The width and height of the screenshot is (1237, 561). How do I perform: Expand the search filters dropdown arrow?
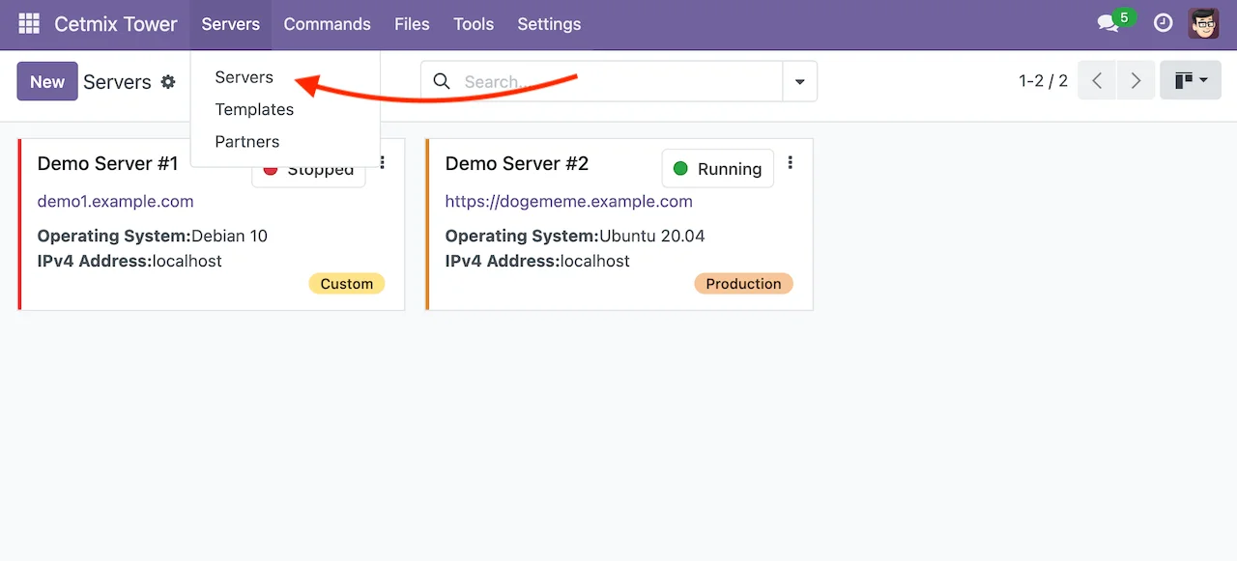tap(799, 81)
